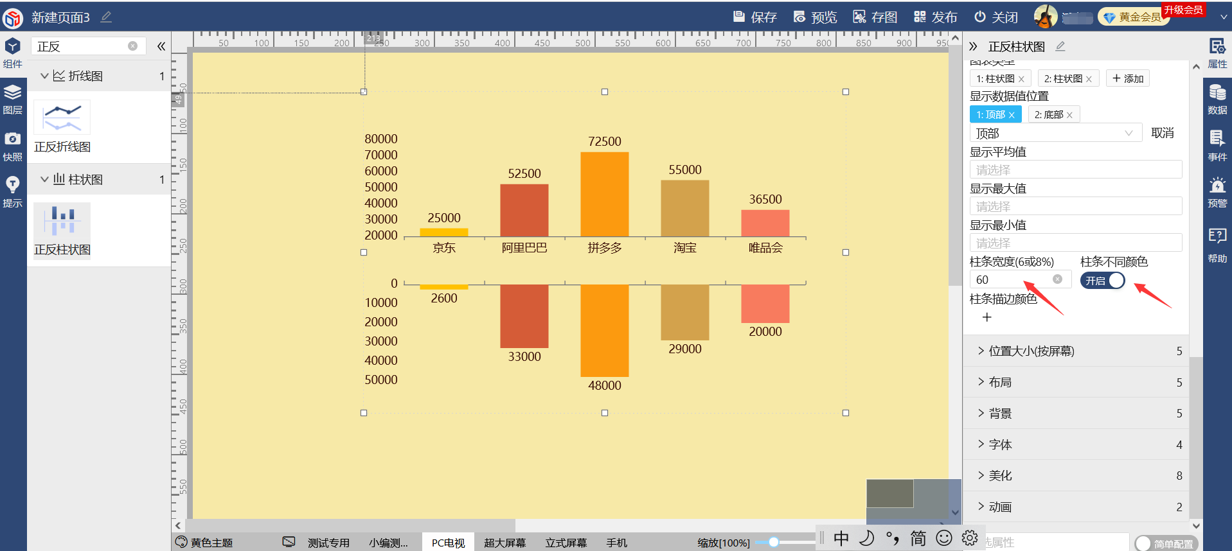Screen dimensions: 1232x551
Task: Clear the 正反 search field
Action: point(132,46)
